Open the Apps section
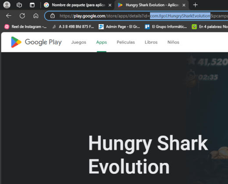Image resolution: width=228 pixels, height=184 pixels. pos(101,42)
